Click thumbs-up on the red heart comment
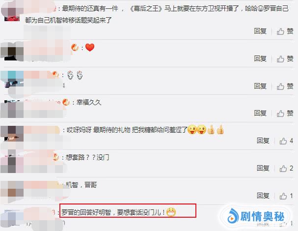The width and height of the screenshot is (298, 231). pos(285,59)
